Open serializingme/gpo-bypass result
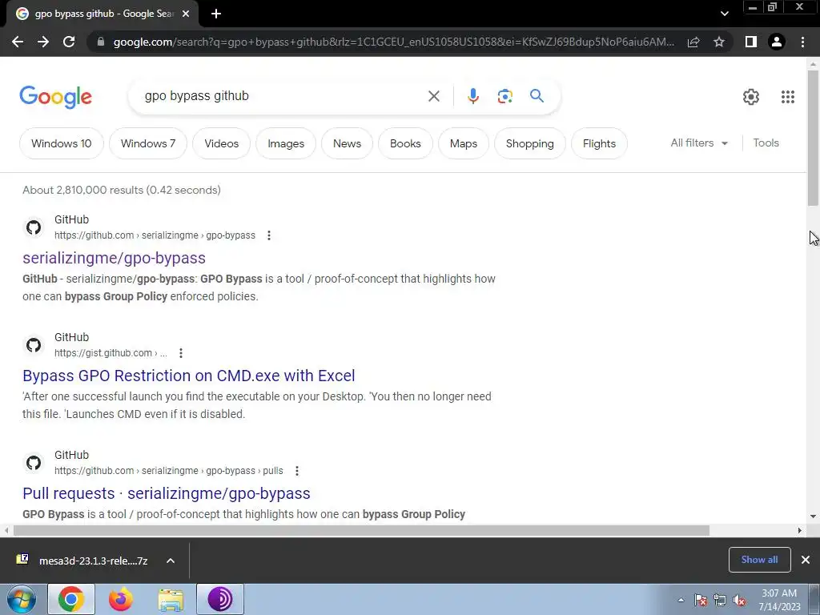This screenshot has height=615, width=820. click(114, 258)
